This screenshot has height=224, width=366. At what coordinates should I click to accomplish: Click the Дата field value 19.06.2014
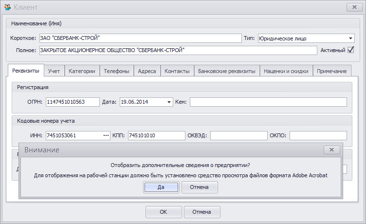click(x=134, y=102)
